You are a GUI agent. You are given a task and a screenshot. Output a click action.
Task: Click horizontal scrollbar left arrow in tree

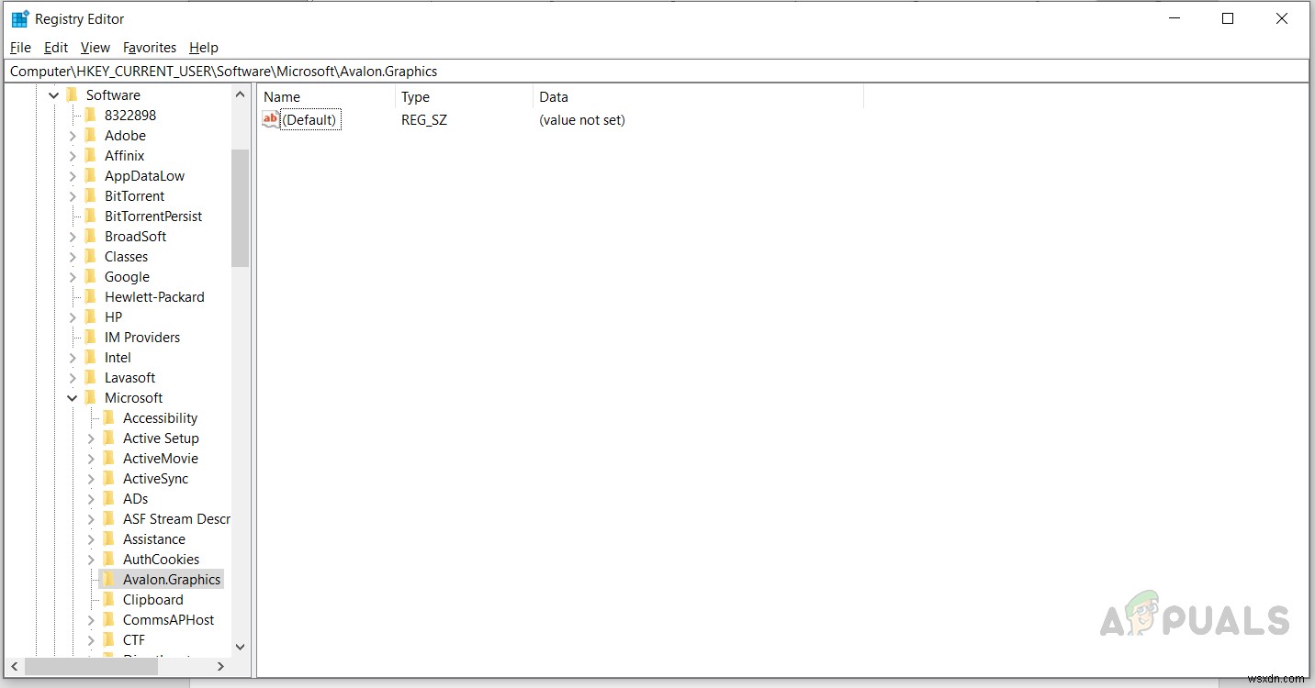pyautogui.click(x=16, y=666)
